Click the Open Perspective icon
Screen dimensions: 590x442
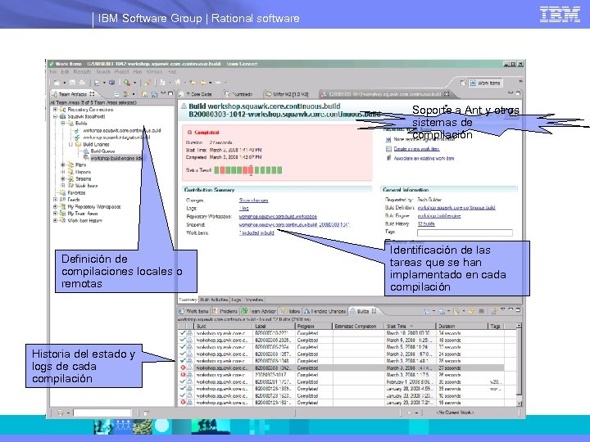463,83
